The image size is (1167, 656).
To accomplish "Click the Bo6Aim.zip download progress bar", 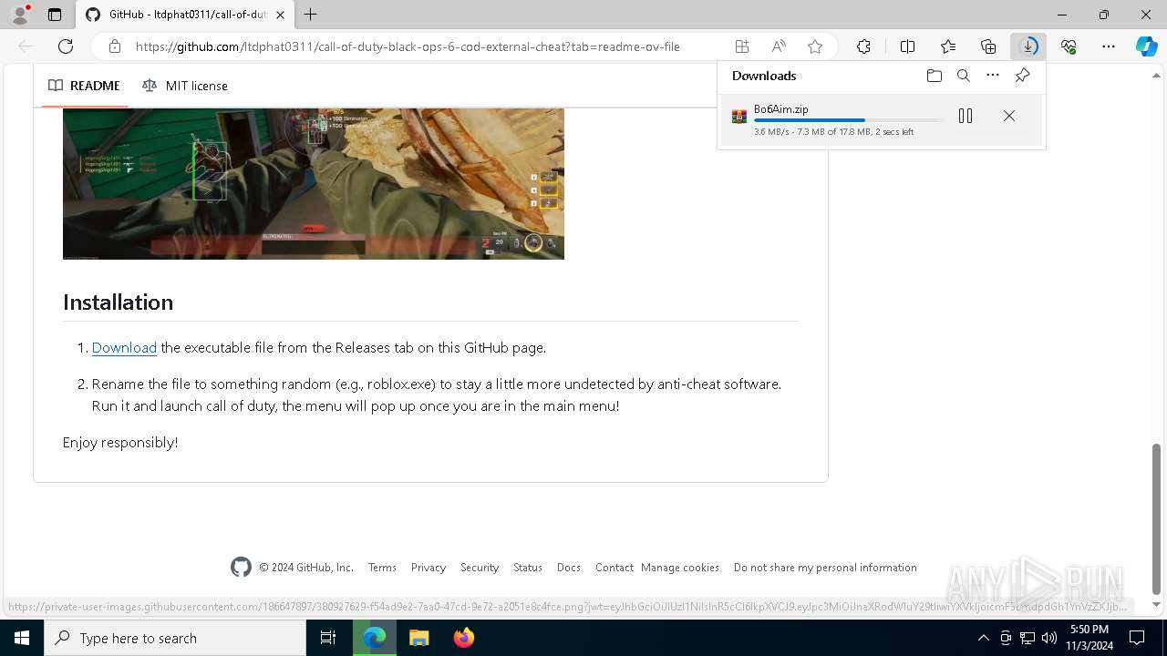I will click(x=848, y=120).
